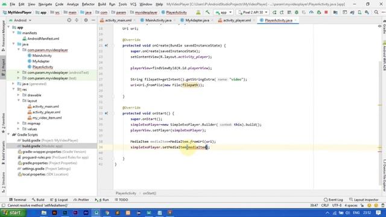386x217 pixels.
Task: Switch to the MainActivity.java tab
Action: (158, 20)
